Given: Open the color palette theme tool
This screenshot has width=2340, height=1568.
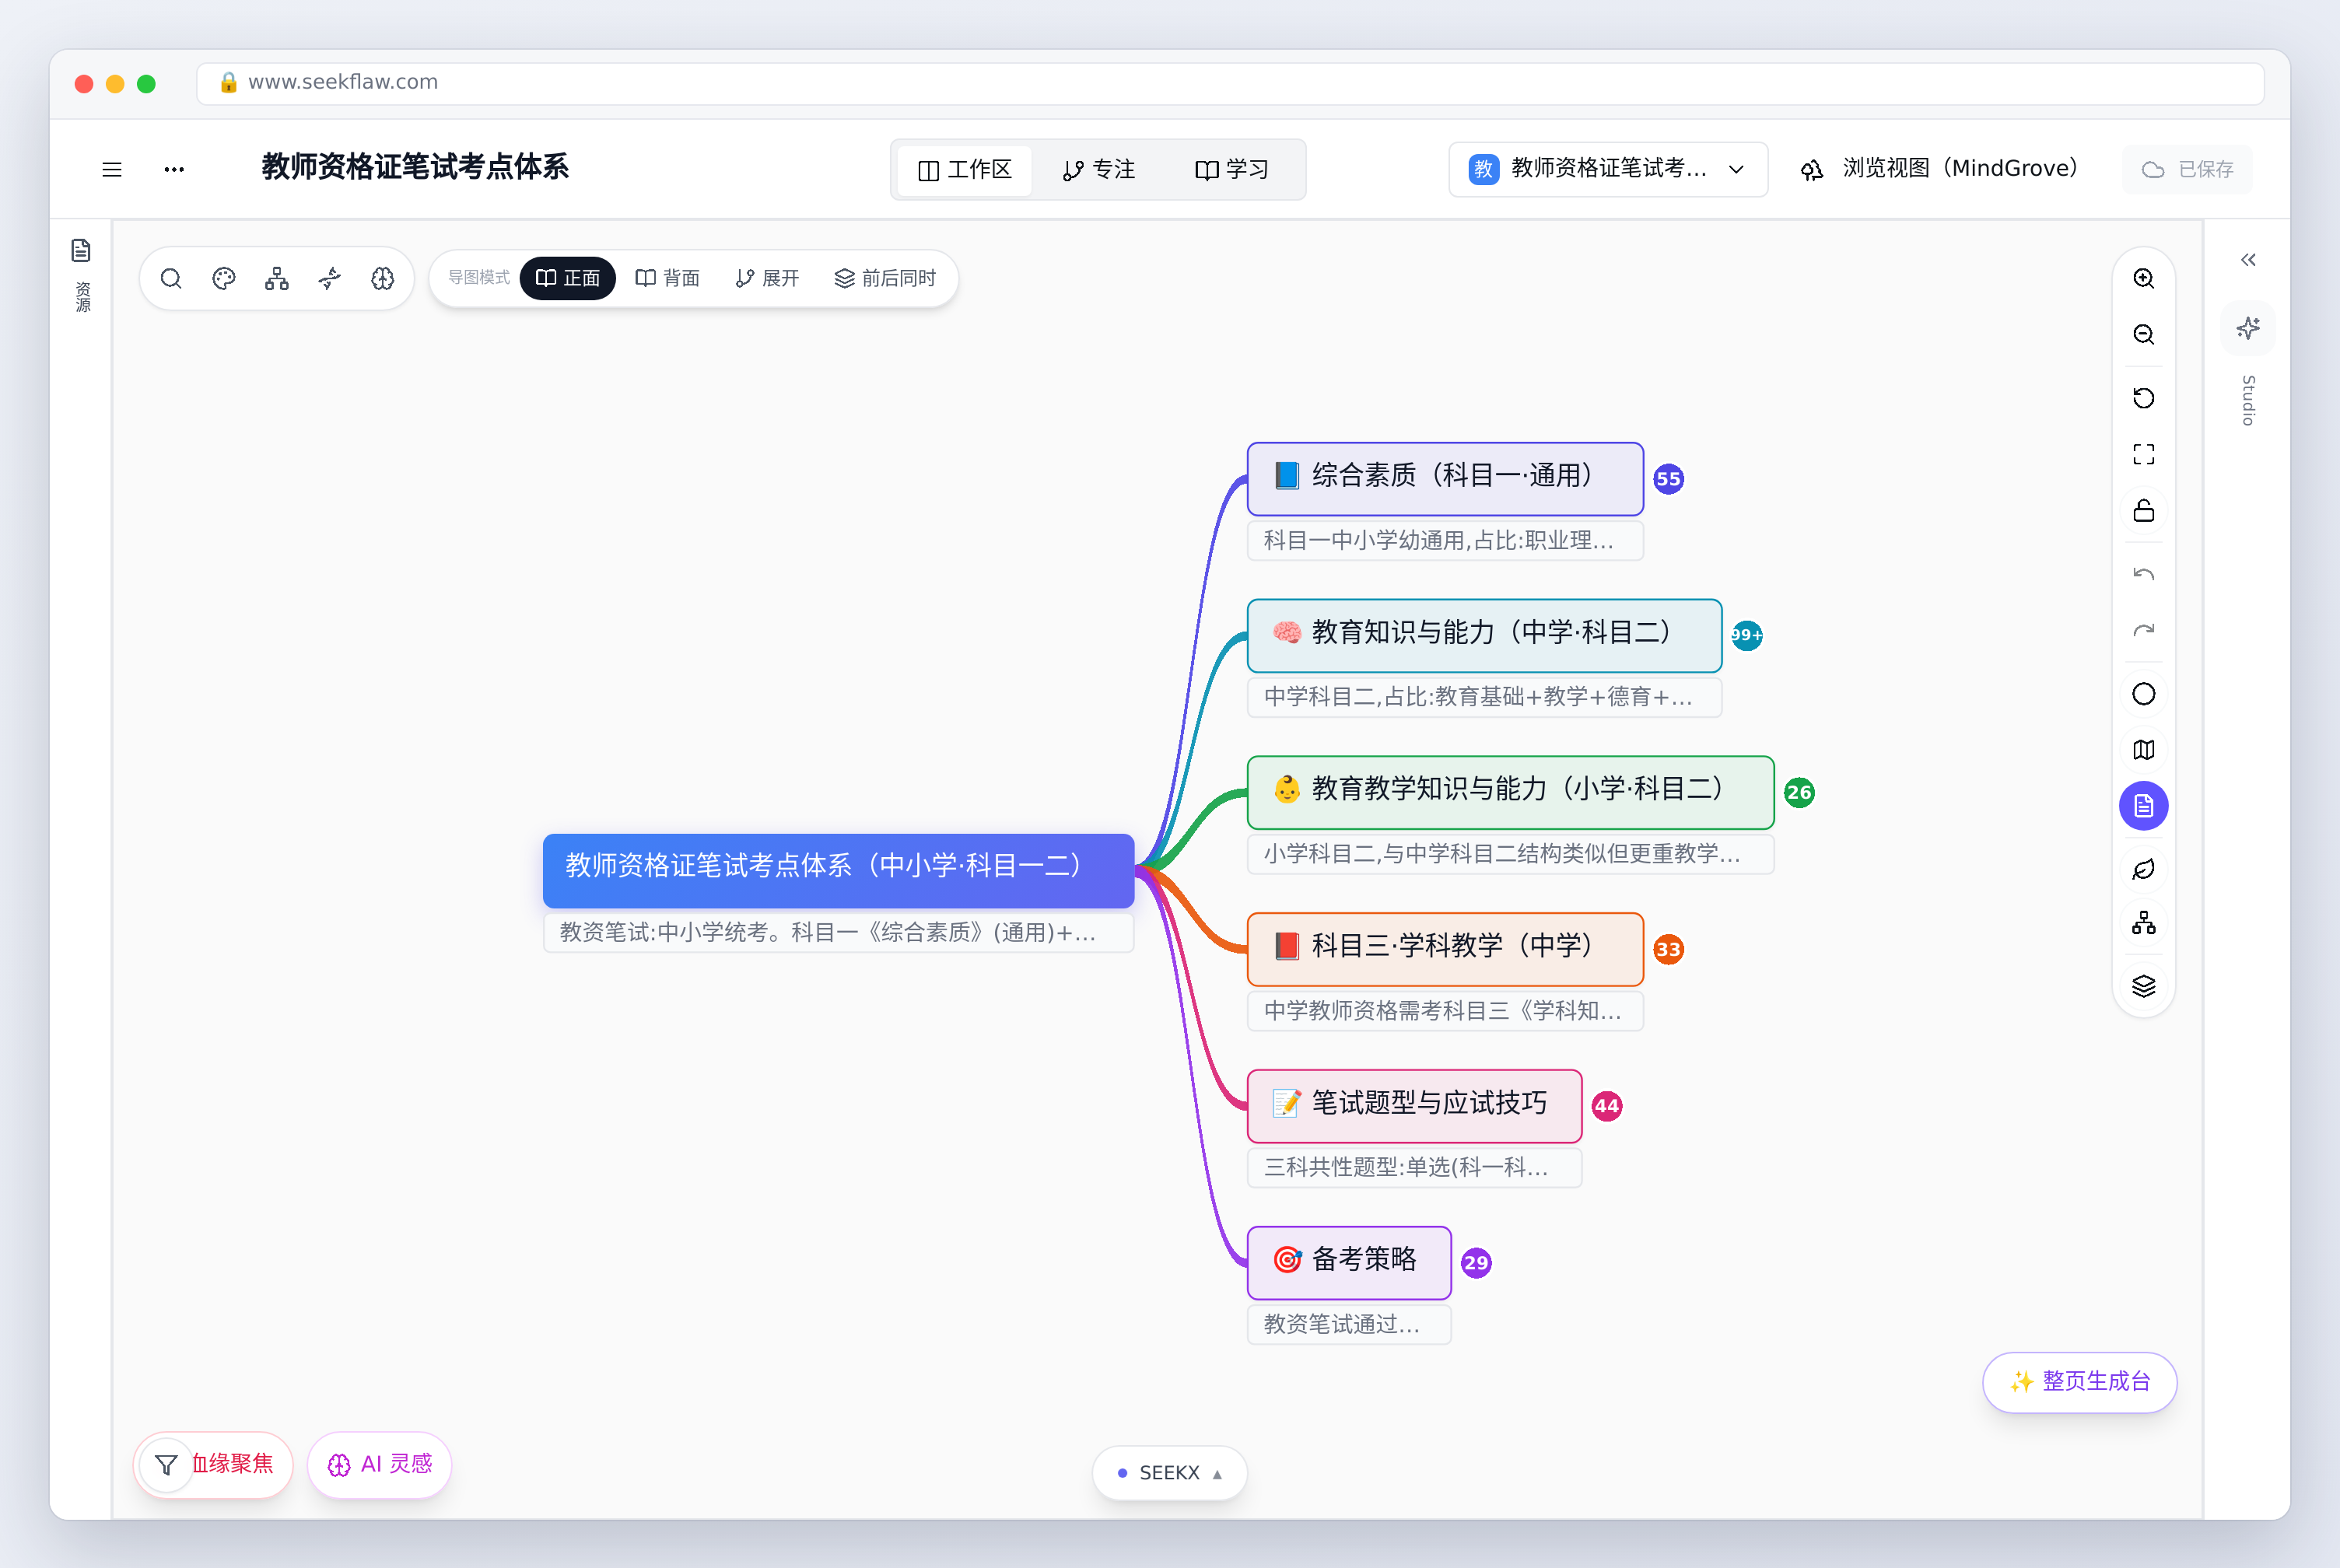Looking at the screenshot, I should [x=224, y=278].
